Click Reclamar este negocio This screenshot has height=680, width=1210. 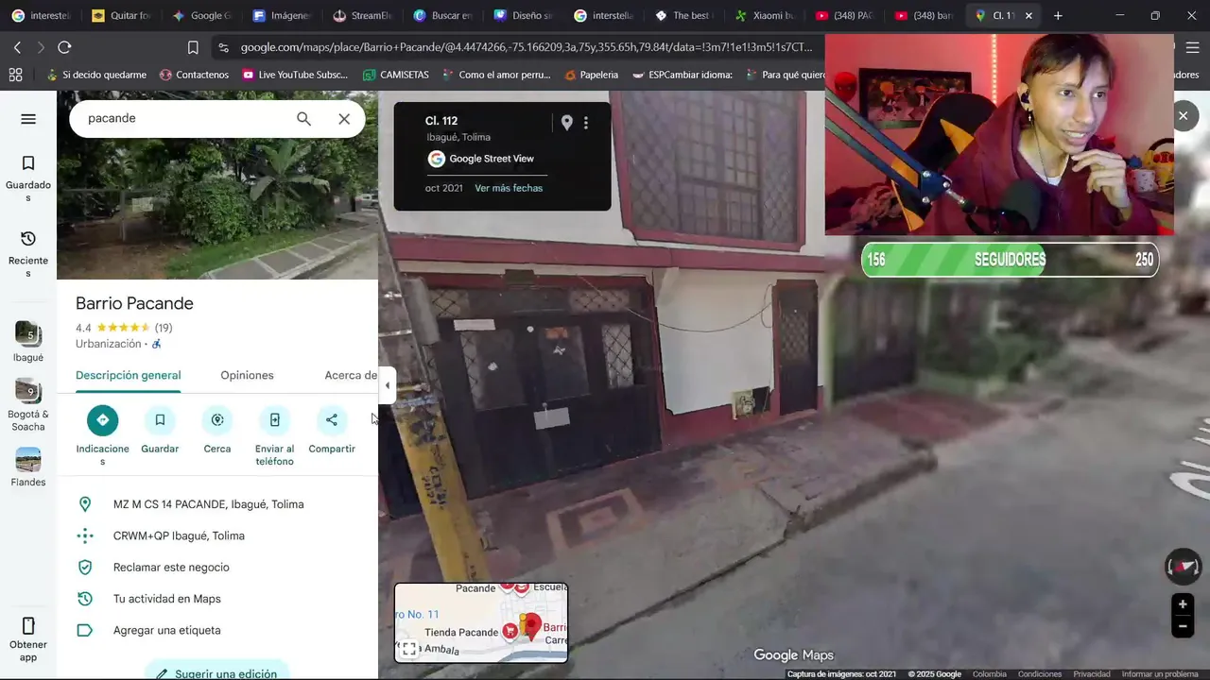[x=217, y=568]
